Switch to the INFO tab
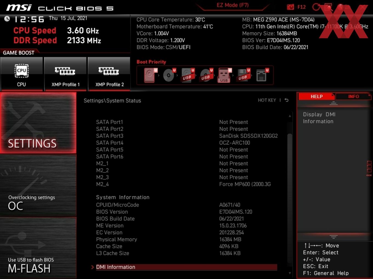The height and width of the screenshot is (279, 373). coord(353,96)
